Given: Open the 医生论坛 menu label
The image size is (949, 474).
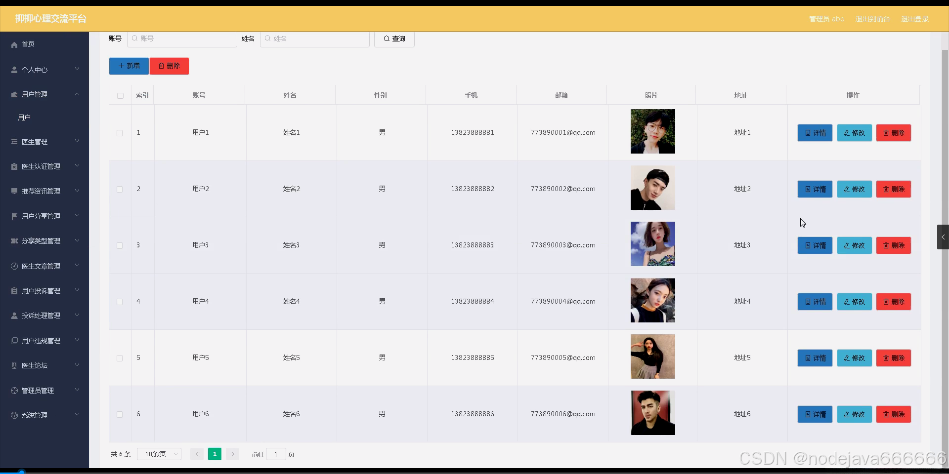Looking at the screenshot, I should point(35,365).
